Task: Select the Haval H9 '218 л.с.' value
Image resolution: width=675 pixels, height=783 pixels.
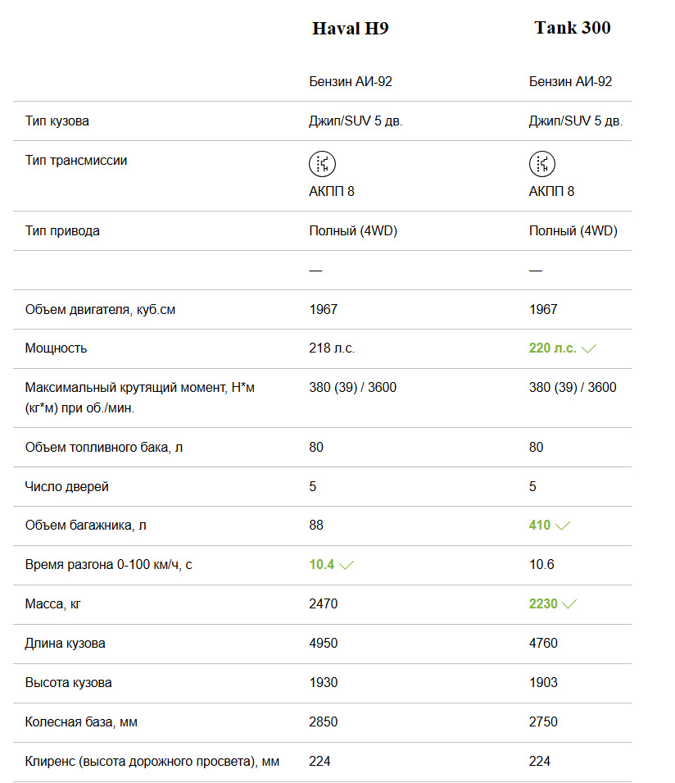Action: [332, 348]
